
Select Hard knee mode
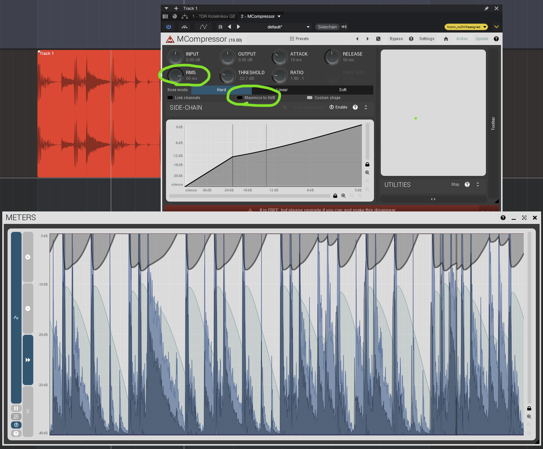pos(222,90)
